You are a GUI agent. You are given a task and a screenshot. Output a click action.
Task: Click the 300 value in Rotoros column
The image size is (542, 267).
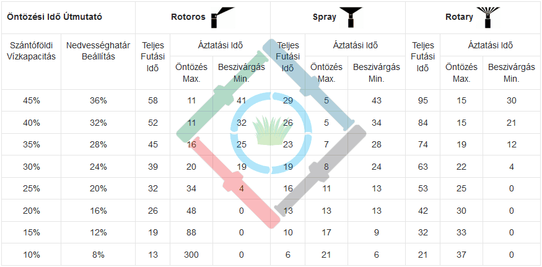191,255
